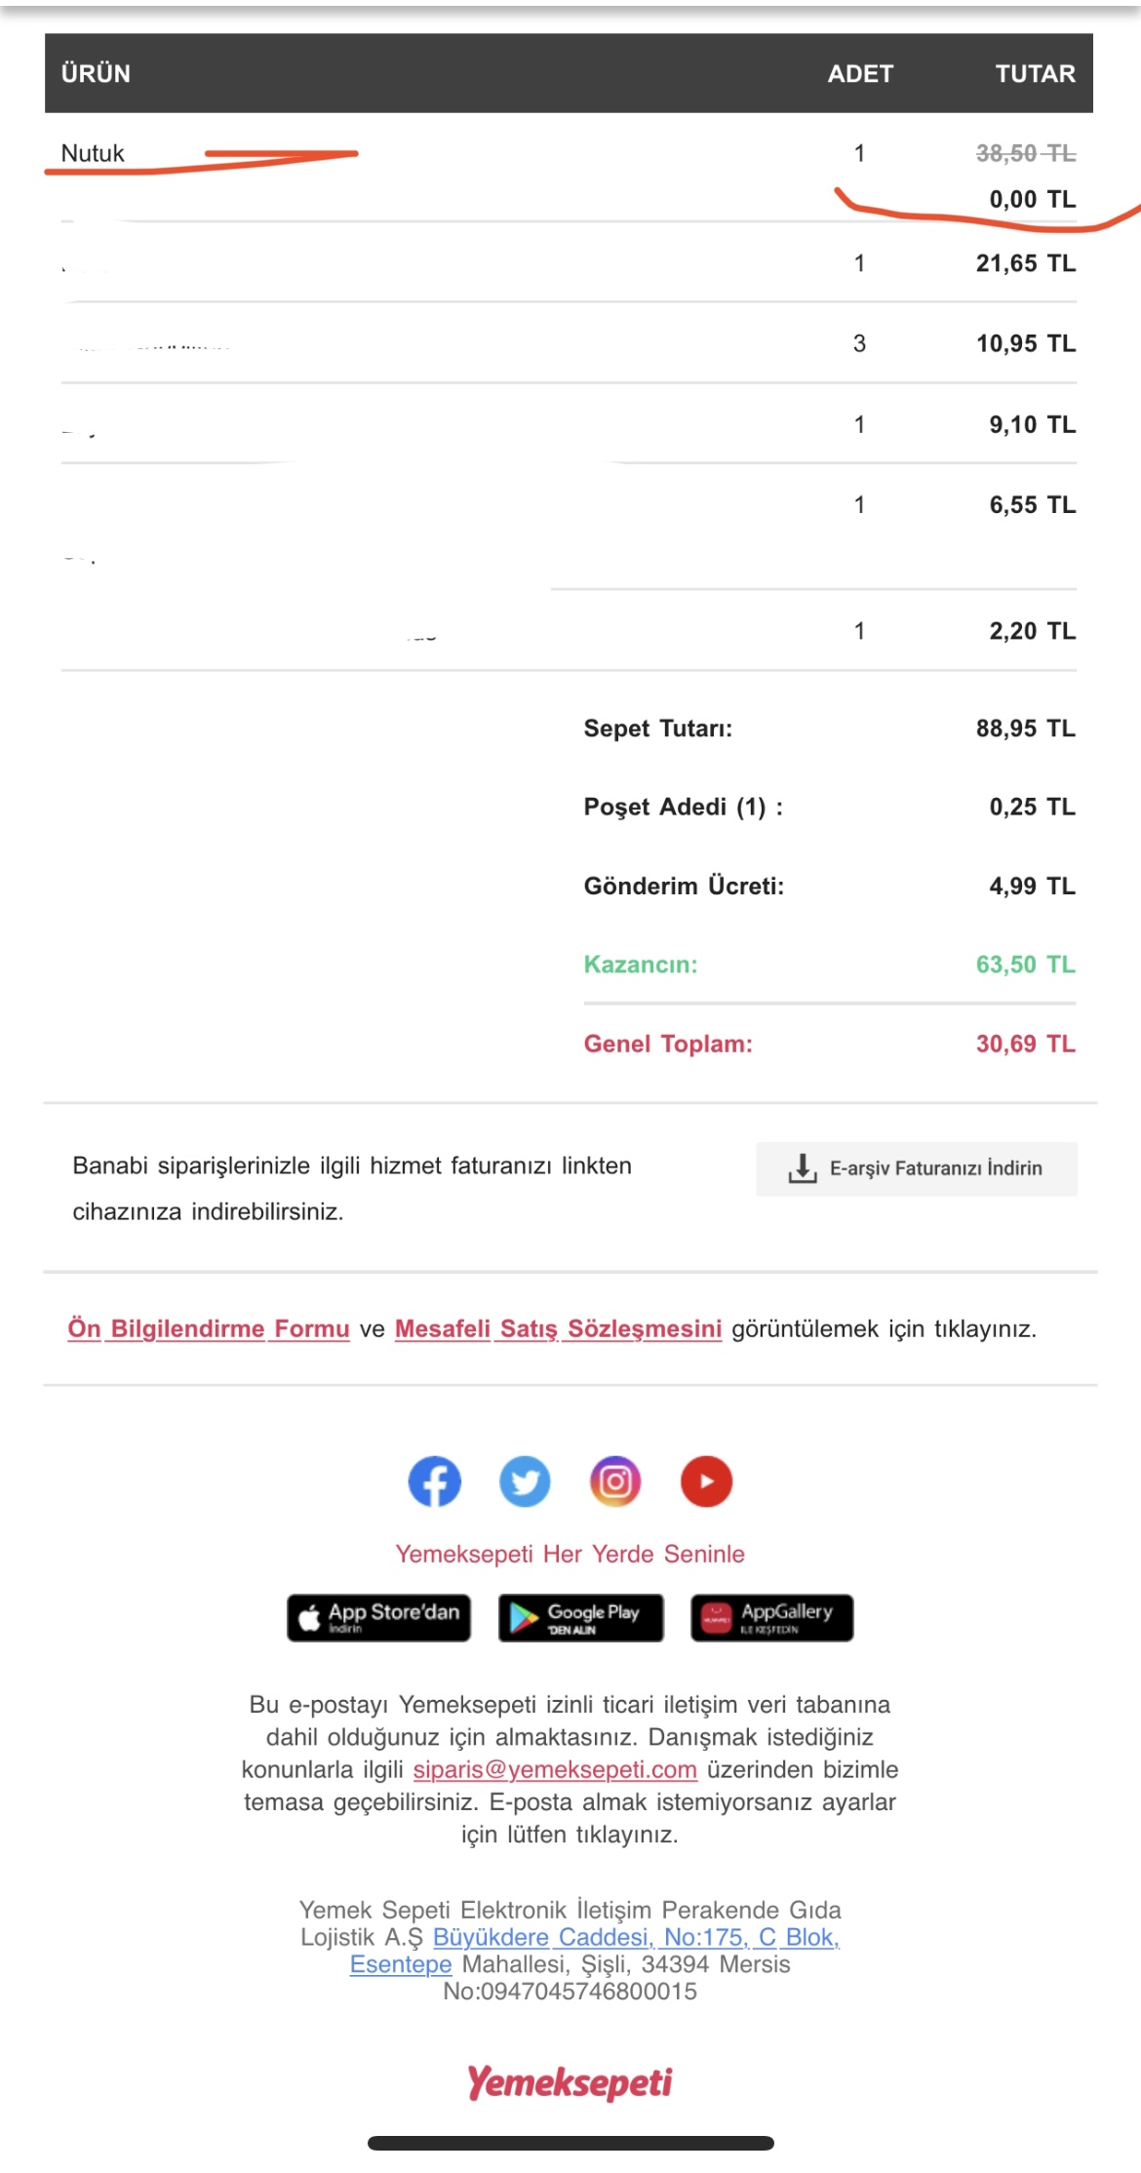Click the download arrow icon for invoice
1141x2173 pixels.
click(x=803, y=1168)
